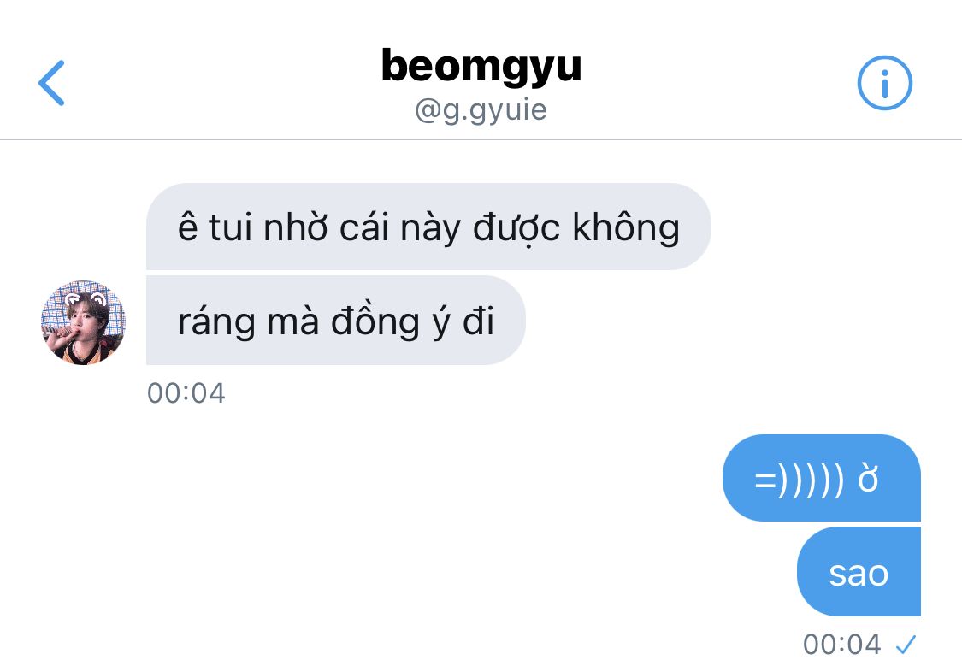Tap the 00:04 timestamp under the received messages

click(186, 393)
